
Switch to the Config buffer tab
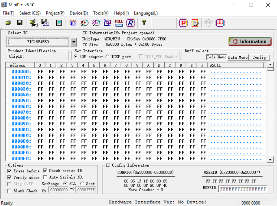click(x=259, y=57)
